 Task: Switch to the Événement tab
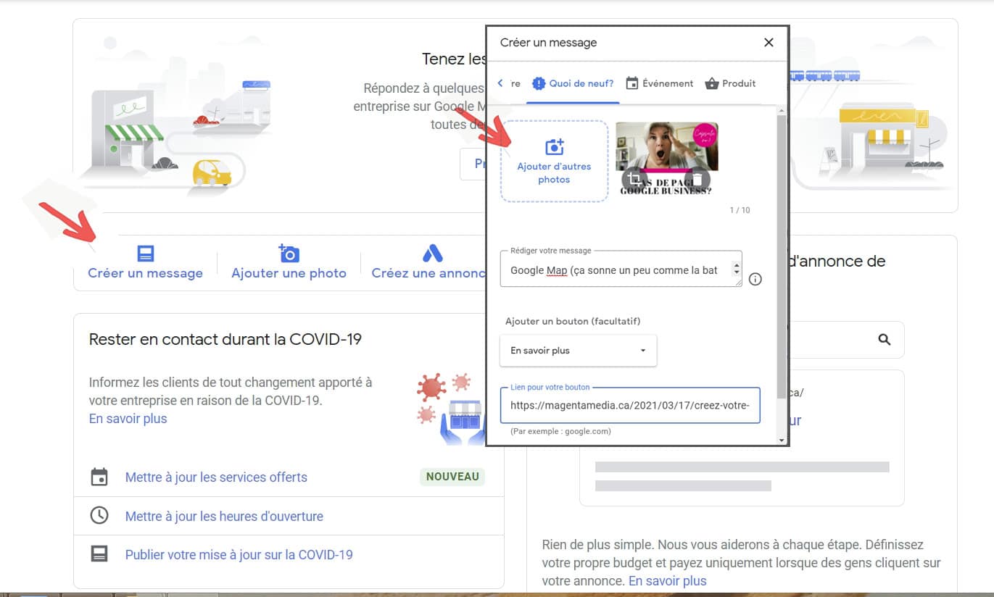(659, 83)
